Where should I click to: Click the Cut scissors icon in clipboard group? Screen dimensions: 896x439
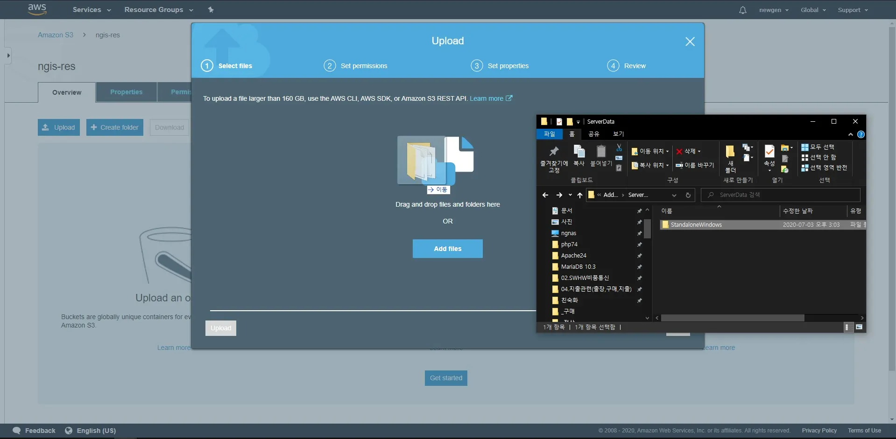point(619,147)
